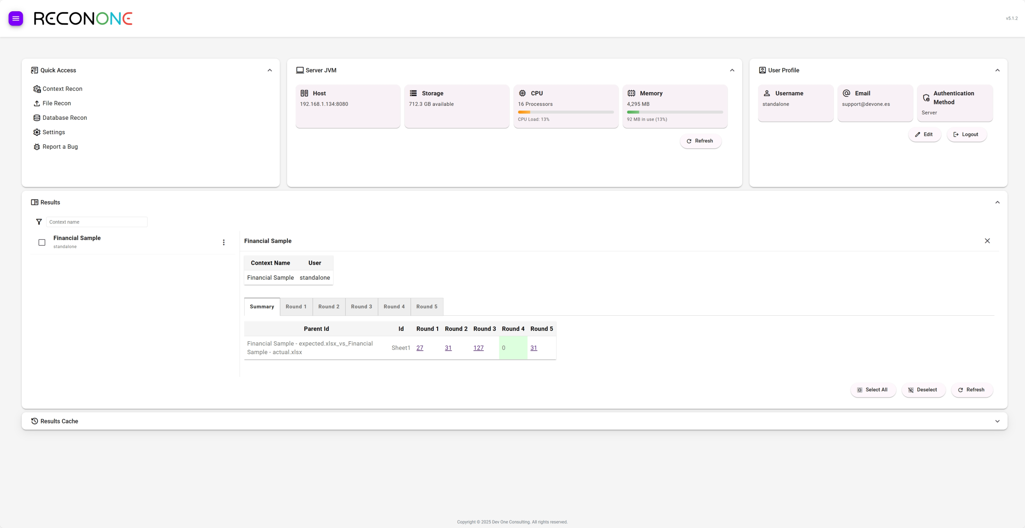
Task: Expand the Results Cache panel
Action: (997, 421)
